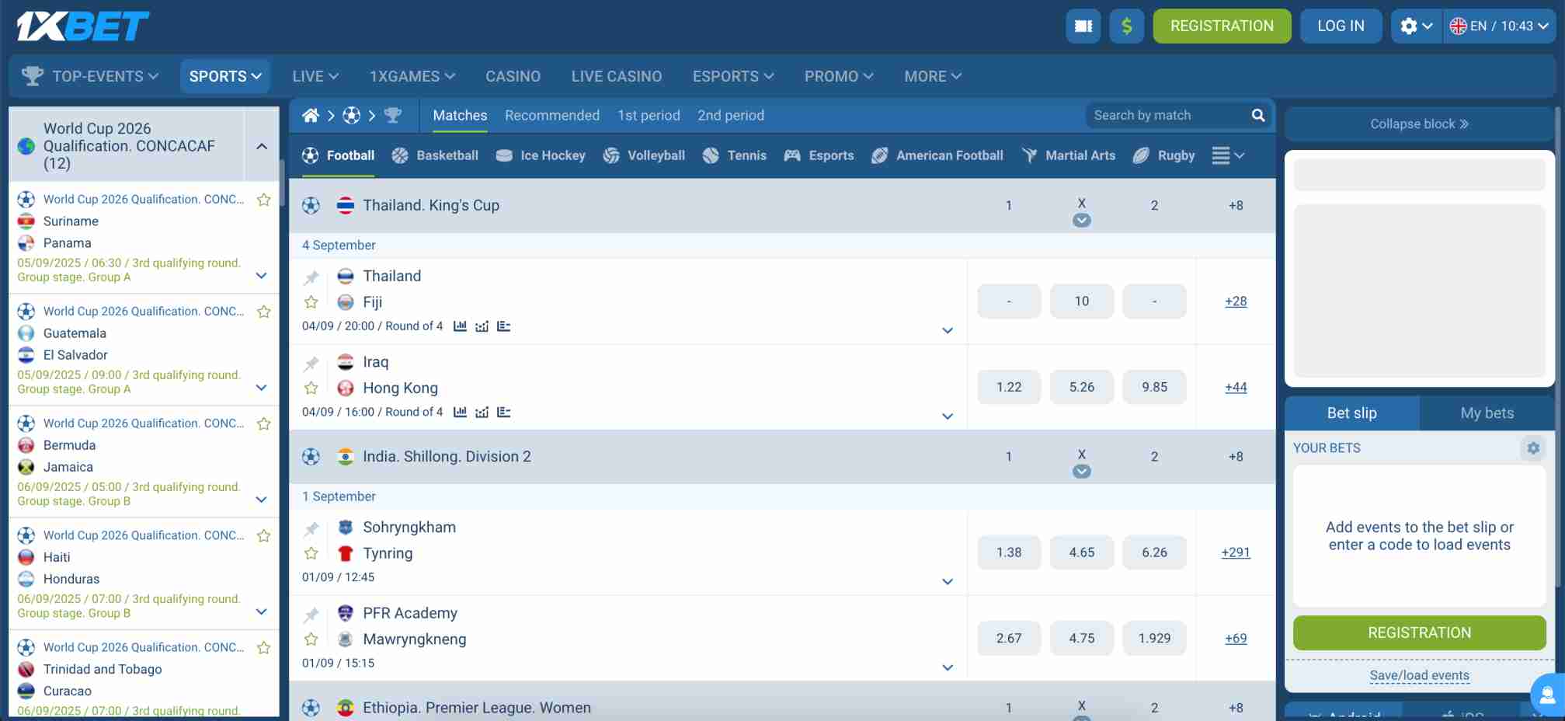Image resolution: width=1565 pixels, height=721 pixels.
Task: Go to LIVE CASINO section
Action: tap(617, 76)
